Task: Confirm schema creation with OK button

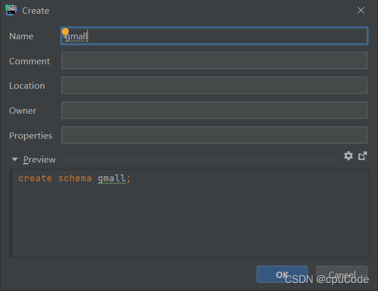Action: click(282, 275)
